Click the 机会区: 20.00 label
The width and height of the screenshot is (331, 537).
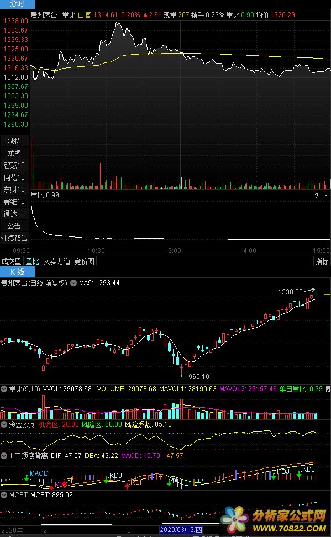[59, 424]
